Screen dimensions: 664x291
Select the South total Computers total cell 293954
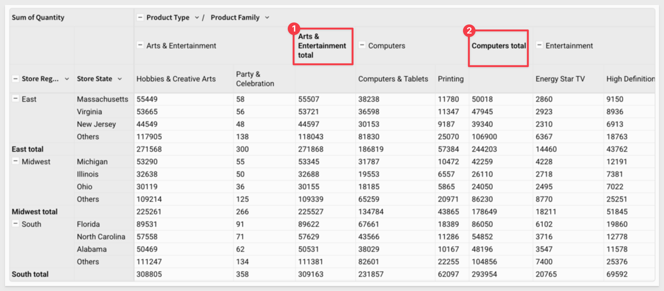point(484,274)
